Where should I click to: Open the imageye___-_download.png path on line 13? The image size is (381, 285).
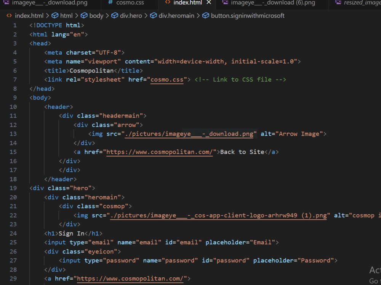point(189,134)
